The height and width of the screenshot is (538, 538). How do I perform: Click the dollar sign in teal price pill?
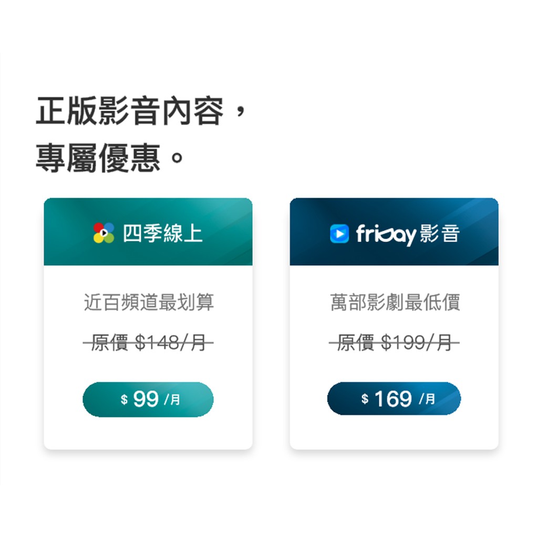pos(124,400)
